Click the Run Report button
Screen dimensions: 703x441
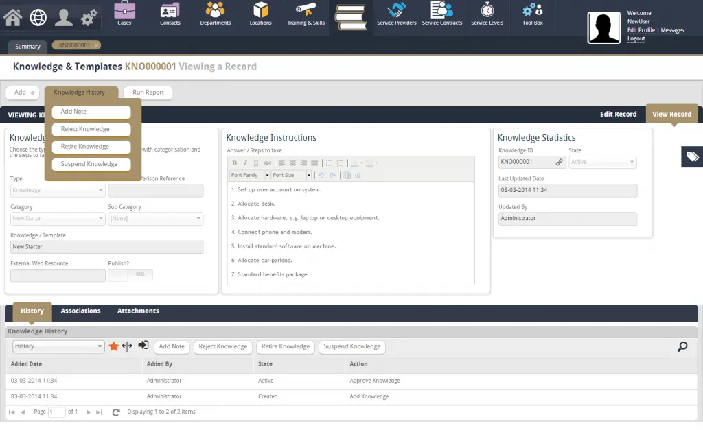pos(148,93)
